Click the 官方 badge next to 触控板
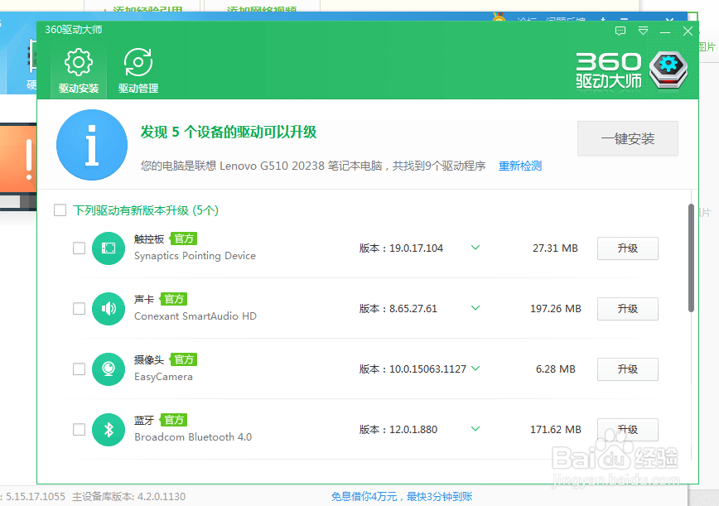 click(183, 239)
